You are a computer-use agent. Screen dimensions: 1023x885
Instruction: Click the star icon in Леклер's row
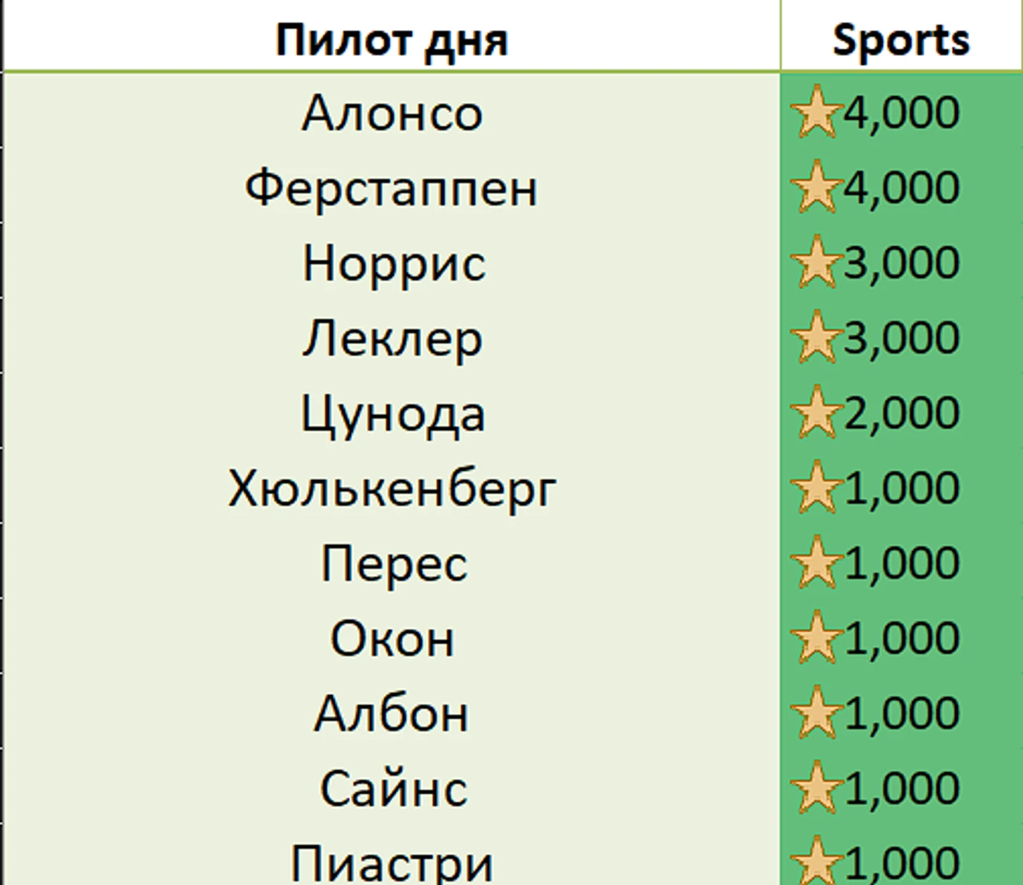(x=815, y=338)
